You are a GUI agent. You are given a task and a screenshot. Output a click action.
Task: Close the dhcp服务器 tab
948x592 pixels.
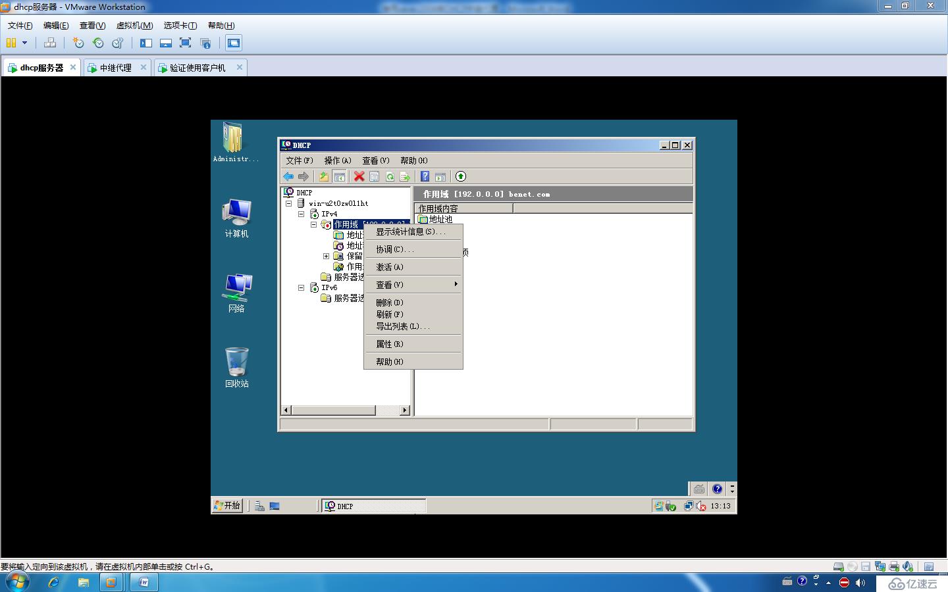pyautogui.click(x=73, y=67)
